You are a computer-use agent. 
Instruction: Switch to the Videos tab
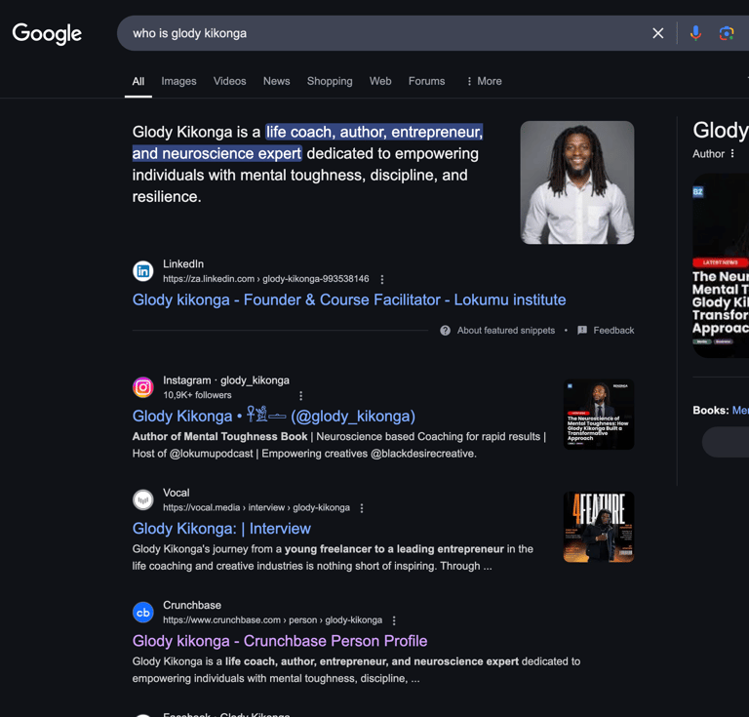(230, 81)
